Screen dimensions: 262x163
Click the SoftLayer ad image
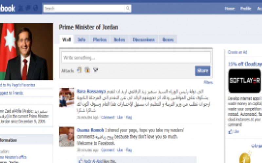point(244,81)
